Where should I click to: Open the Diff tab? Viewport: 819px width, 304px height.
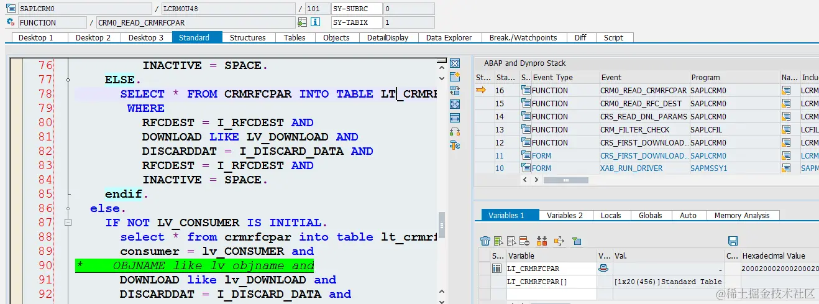click(580, 37)
